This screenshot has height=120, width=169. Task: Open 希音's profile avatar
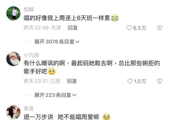point(13,112)
